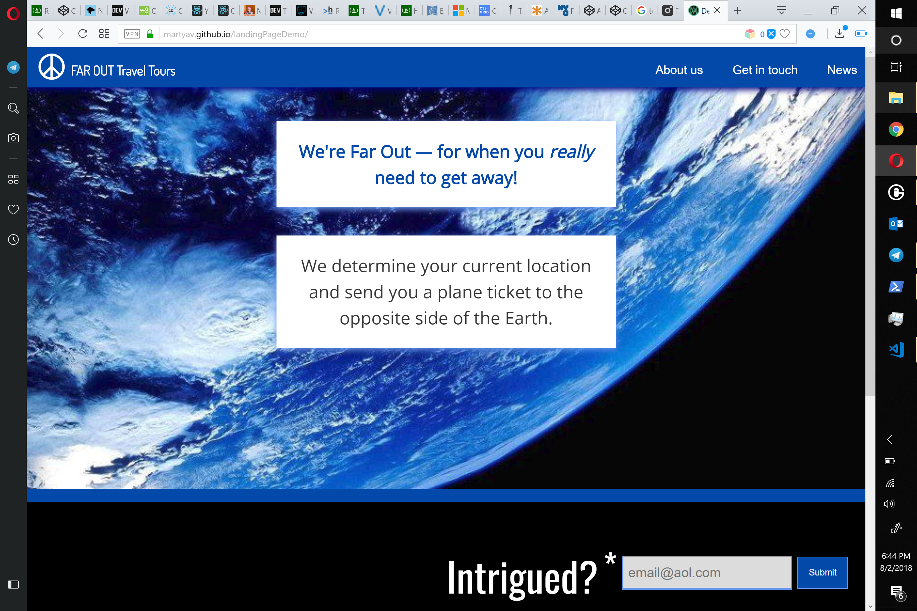
Task: Toggle the VPN badge
Action: tap(132, 34)
